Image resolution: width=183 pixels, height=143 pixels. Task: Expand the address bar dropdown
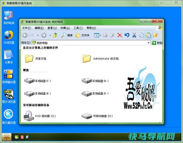[x=149, y=43]
